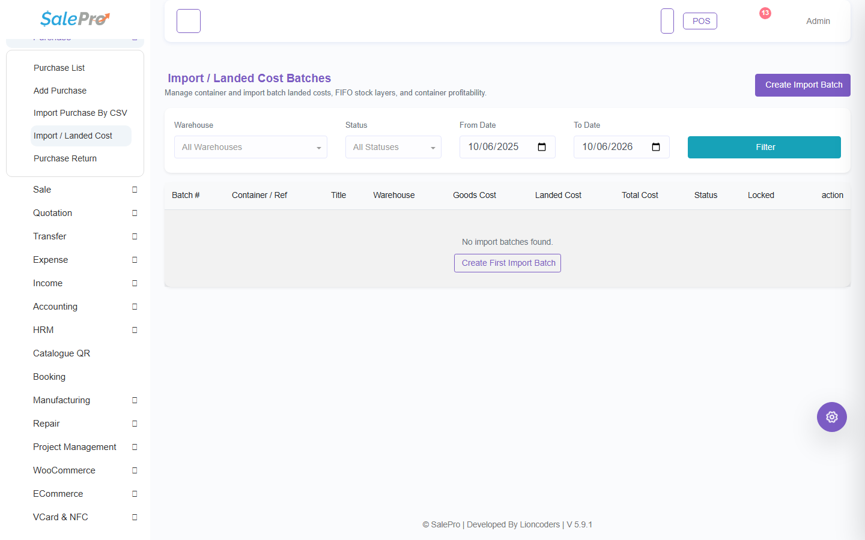This screenshot has width=865, height=540.
Task: Open the All Statuses dropdown
Action: [x=393, y=147]
